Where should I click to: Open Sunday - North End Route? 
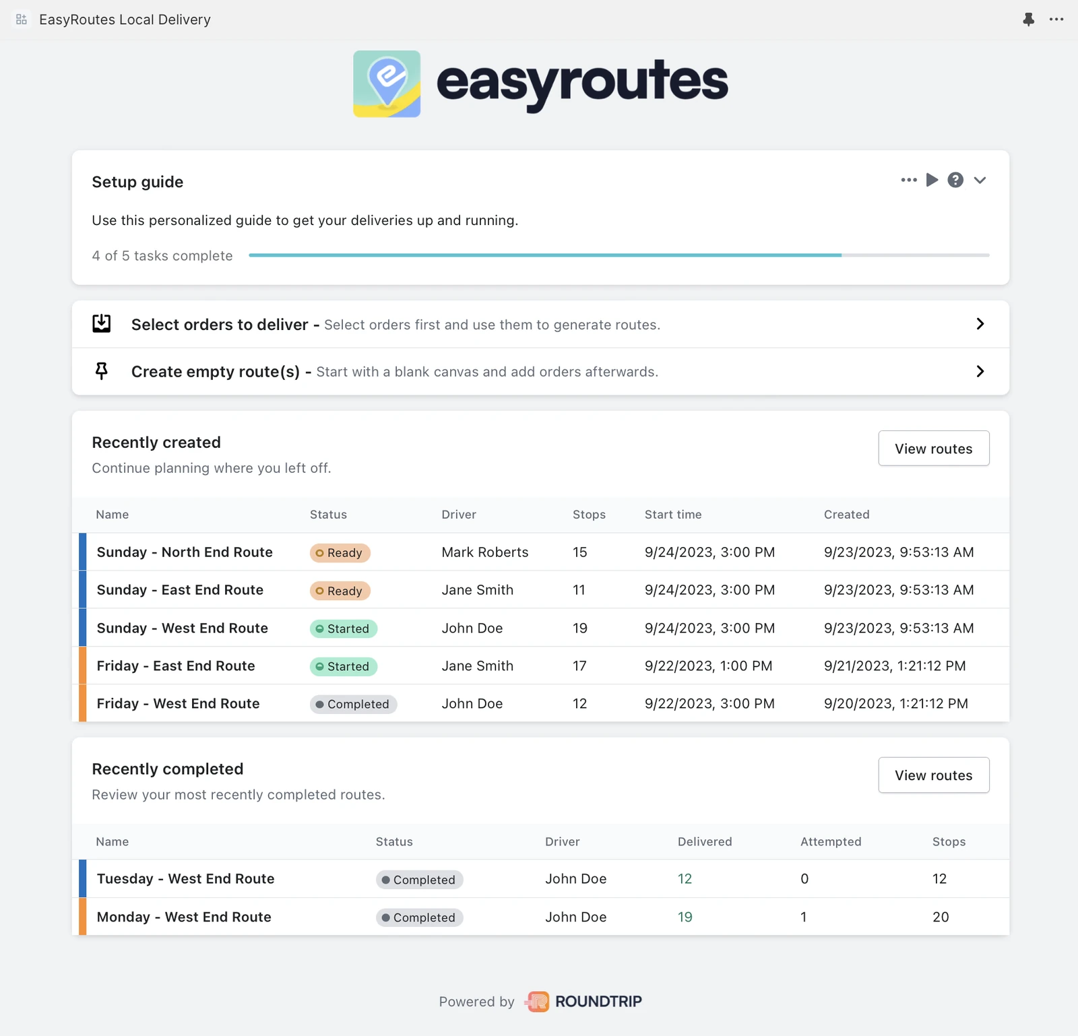(185, 552)
